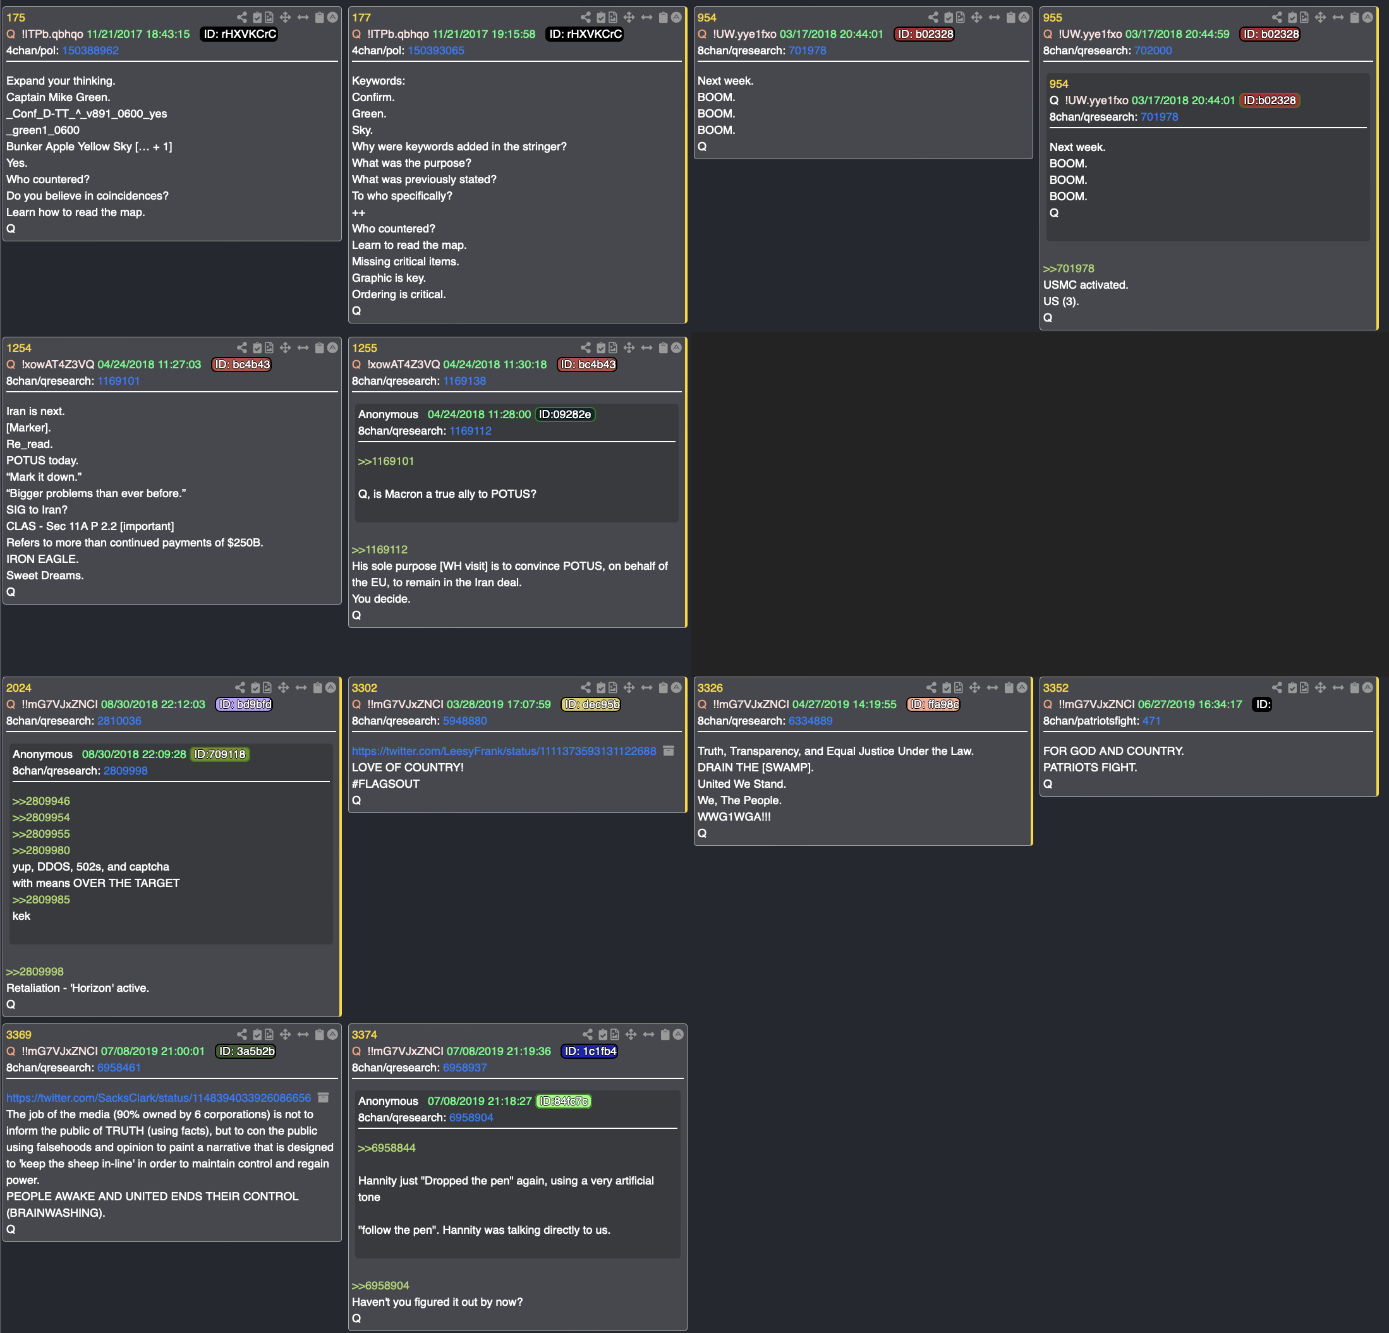This screenshot has height=1333, width=1389.
Task: Open 4chan/pol thread link 150393065
Action: pyautogui.click(x=436, y=51)
